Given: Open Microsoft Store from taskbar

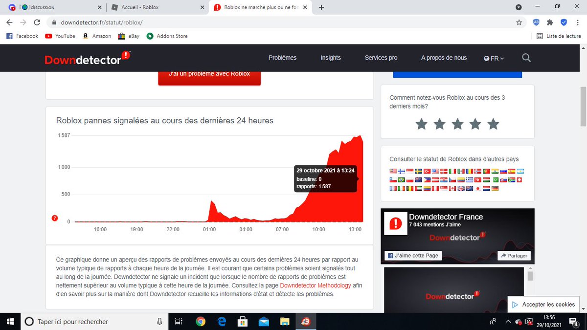Looking at the screenshot, I should point(242,321).
